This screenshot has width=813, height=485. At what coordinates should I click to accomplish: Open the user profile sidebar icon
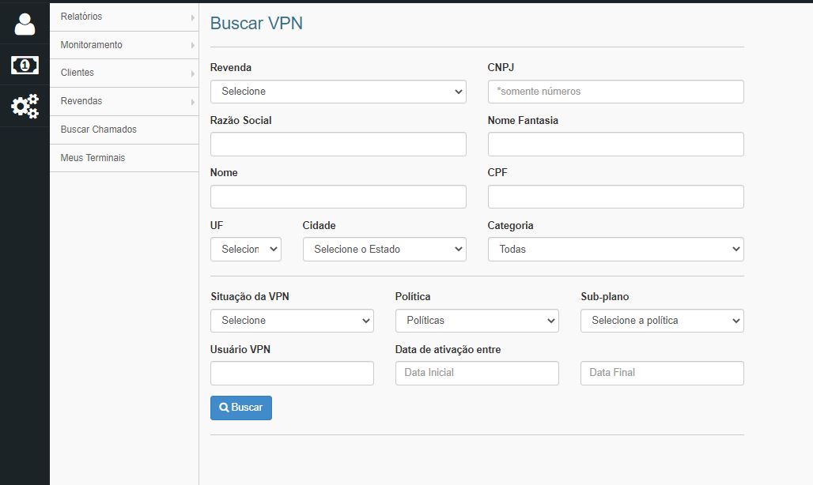click(x=24, y=24)
